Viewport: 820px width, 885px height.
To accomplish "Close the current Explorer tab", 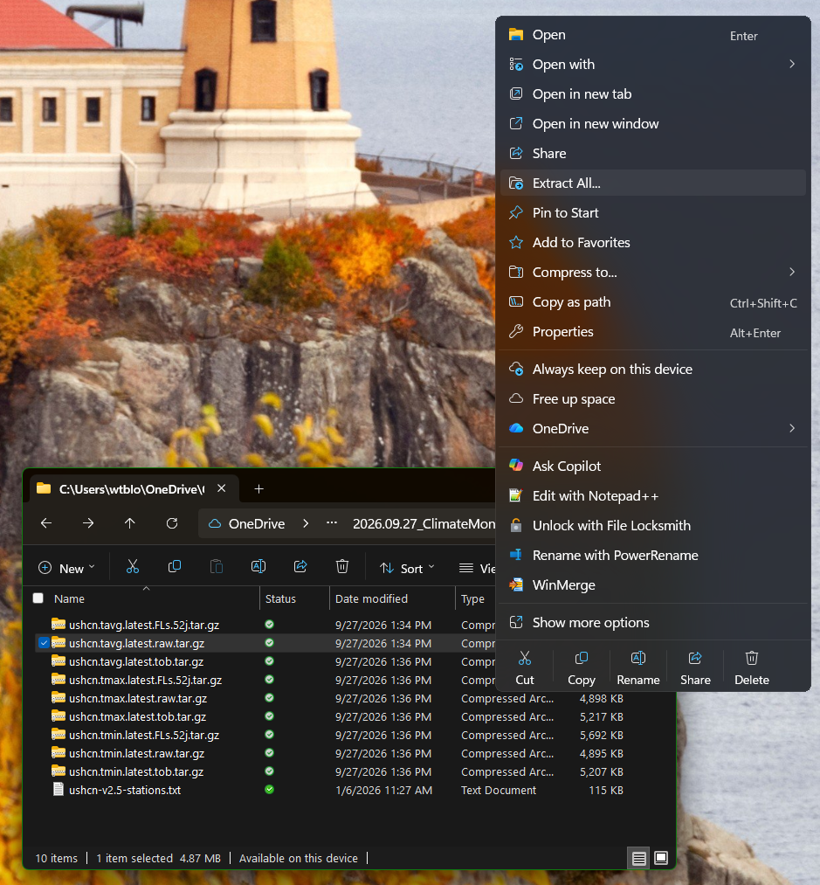I will tap(222, 488).
